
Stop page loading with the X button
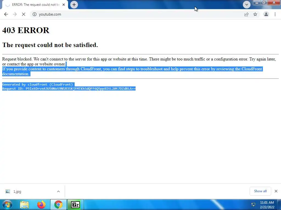pos(24,14)
